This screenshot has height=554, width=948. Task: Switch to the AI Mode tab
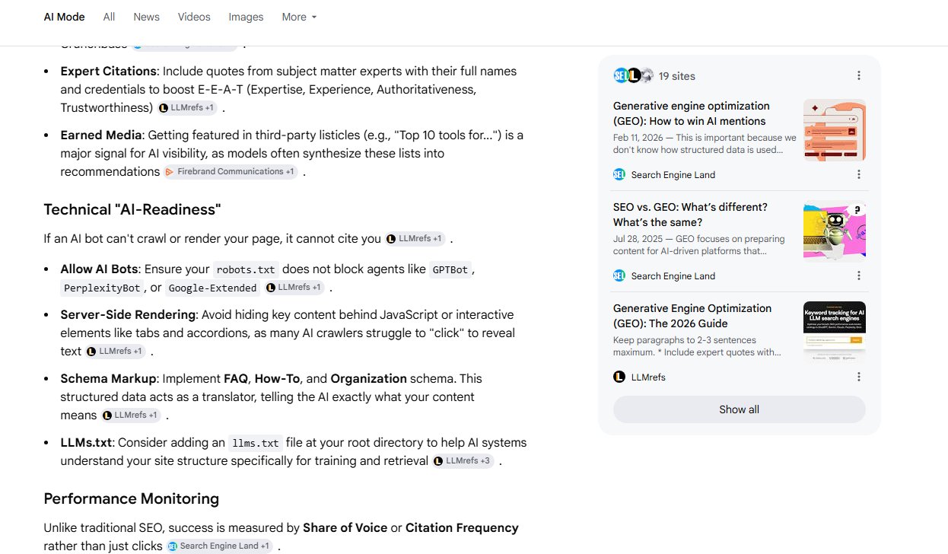click(64, 17)
